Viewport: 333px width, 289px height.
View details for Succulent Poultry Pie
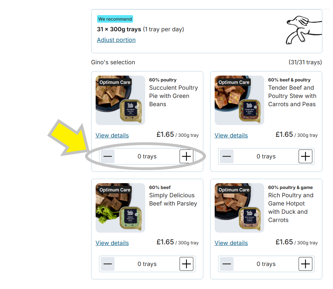tap(112, 135)
